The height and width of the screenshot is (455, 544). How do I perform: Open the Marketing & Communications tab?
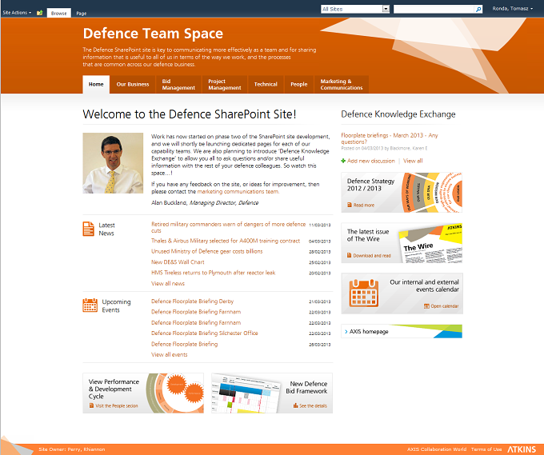click(x=342, y=84)
